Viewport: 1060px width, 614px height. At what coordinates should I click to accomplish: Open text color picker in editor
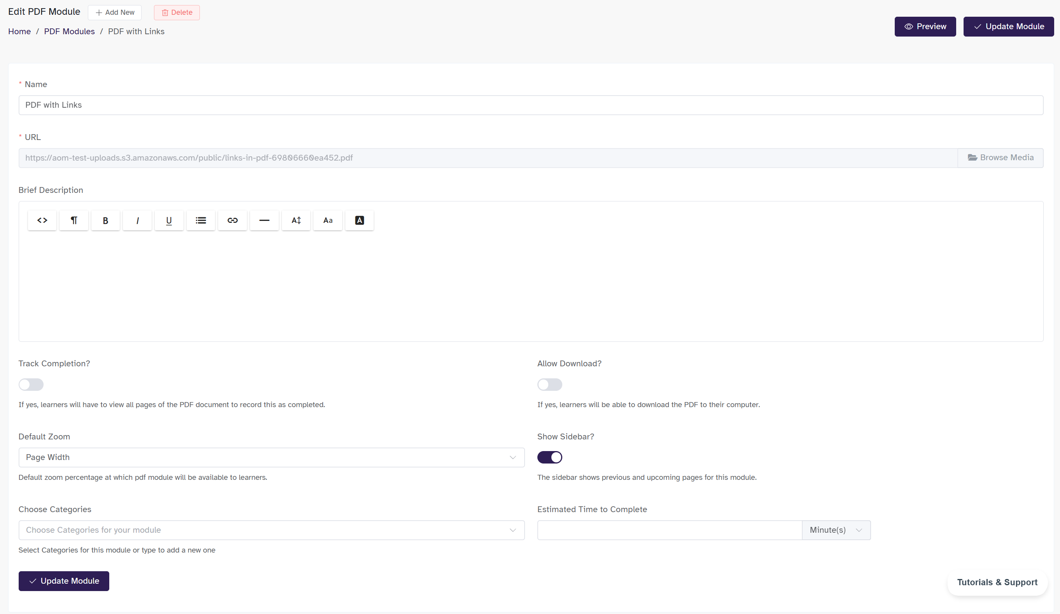point(359,220)
